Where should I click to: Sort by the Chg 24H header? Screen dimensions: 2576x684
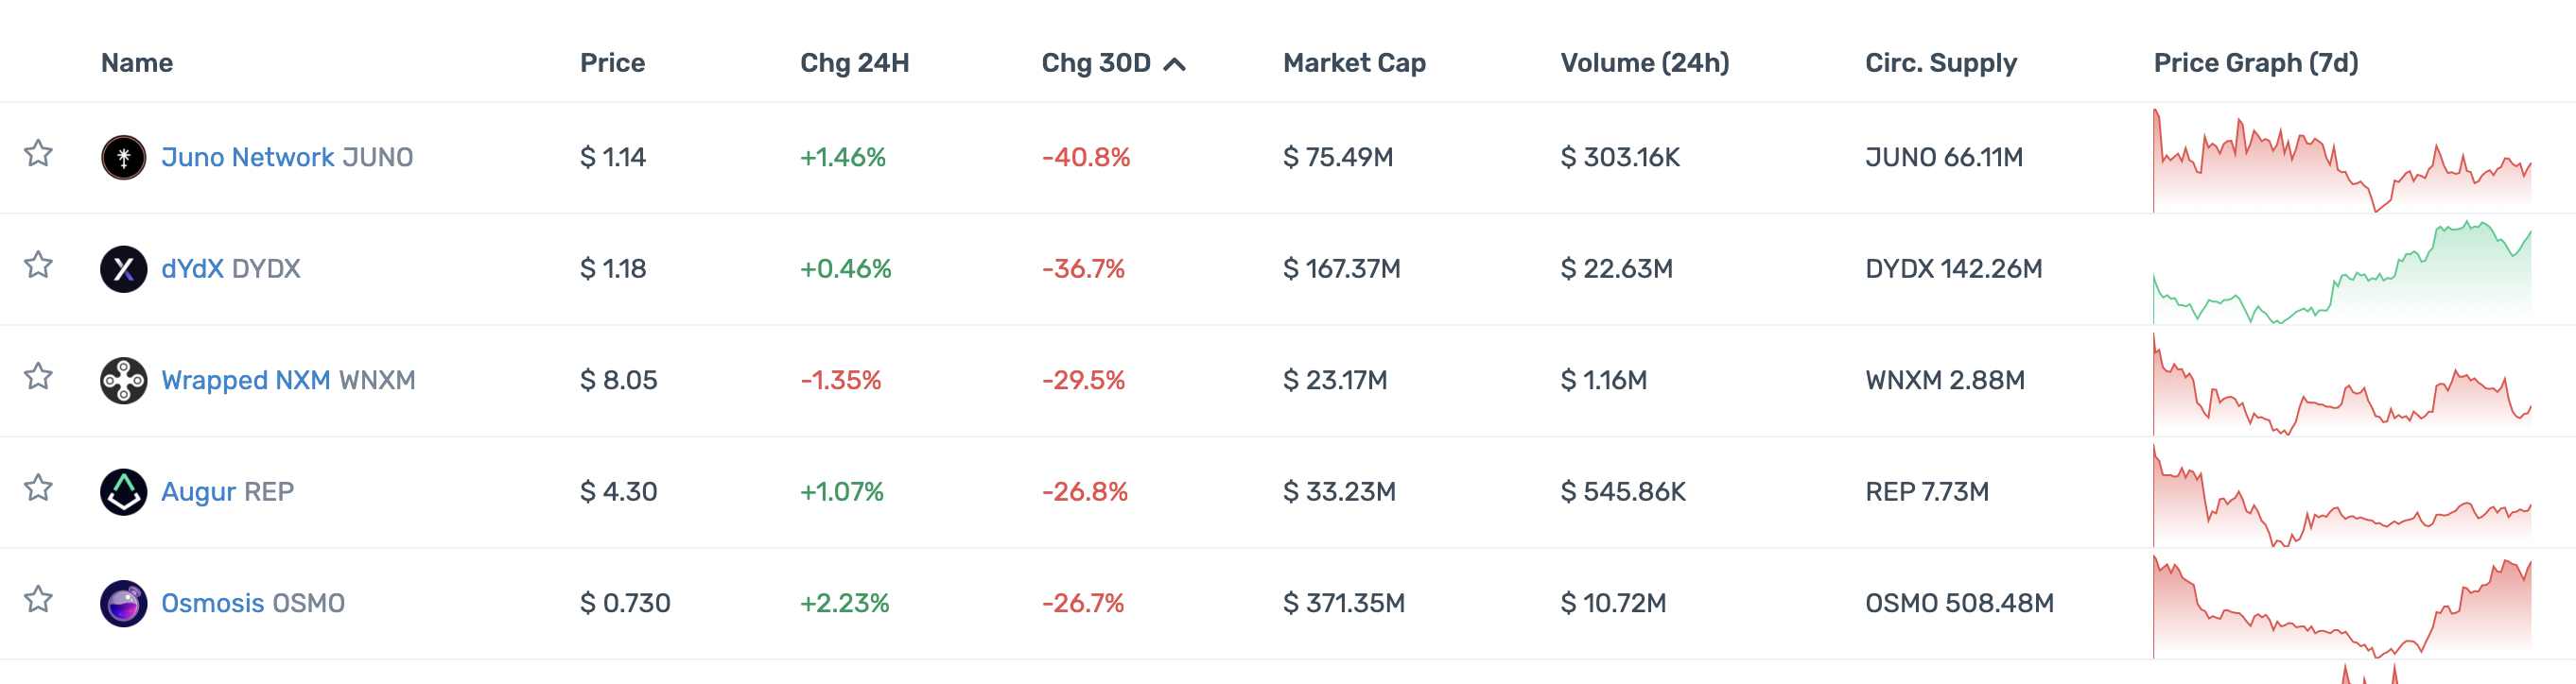[854, 63]
